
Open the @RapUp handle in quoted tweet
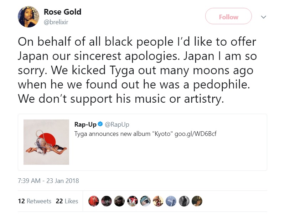pos(117,124)
